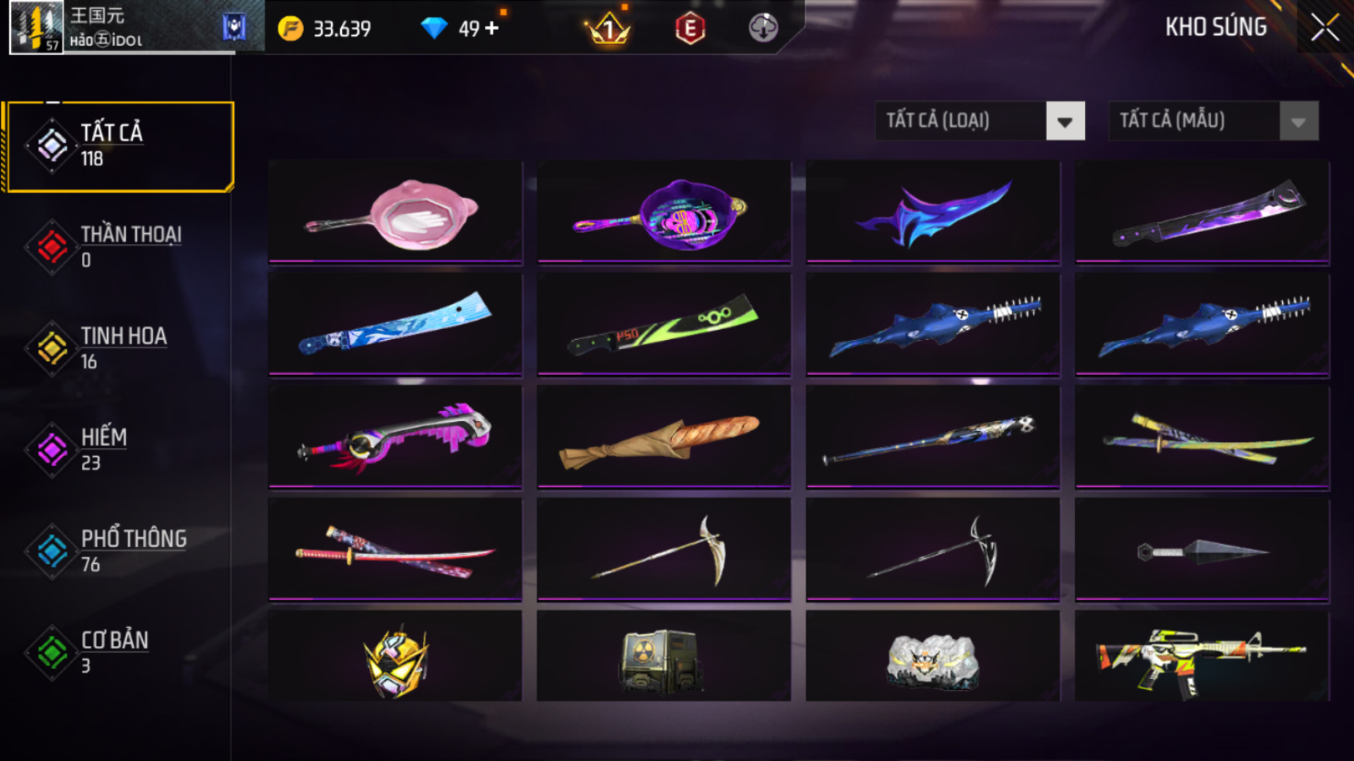
Task: Click the player avatar portrait
Action: [36, 27]
